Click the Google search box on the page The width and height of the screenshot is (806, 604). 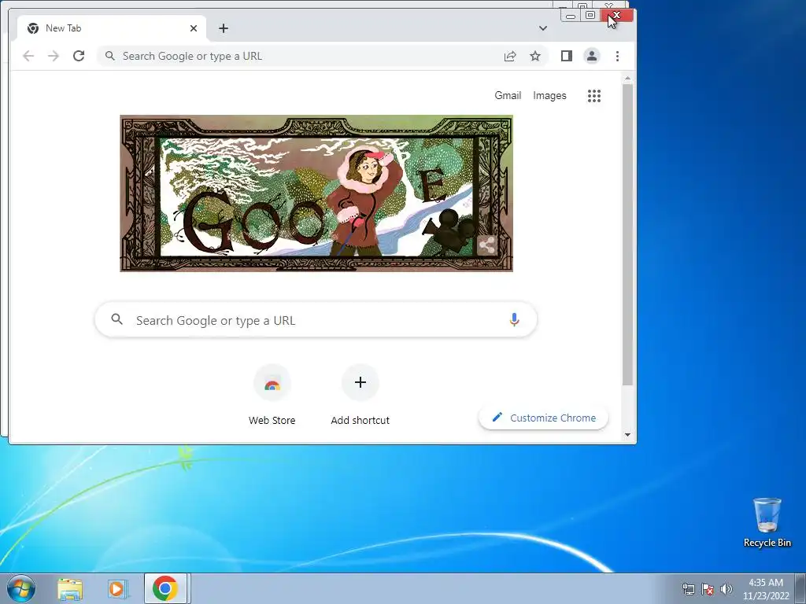(316, 319)
